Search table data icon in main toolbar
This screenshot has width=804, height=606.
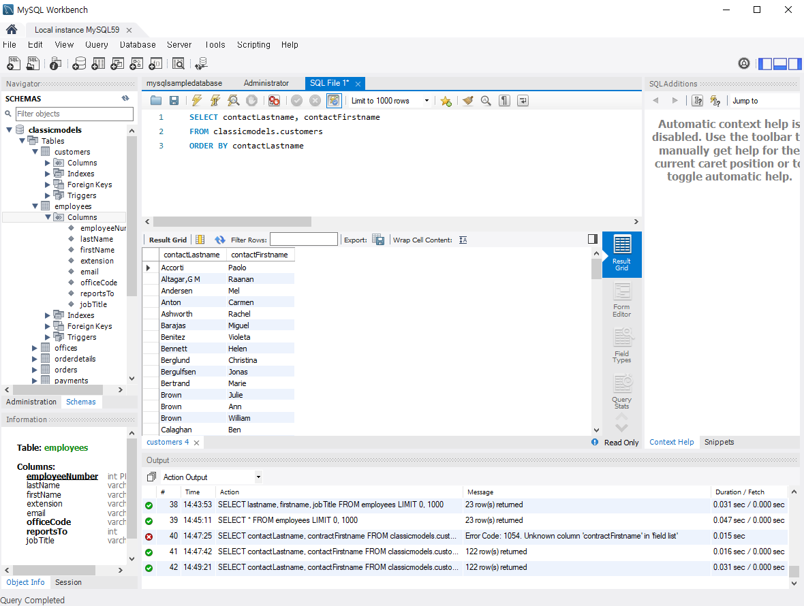178,63
